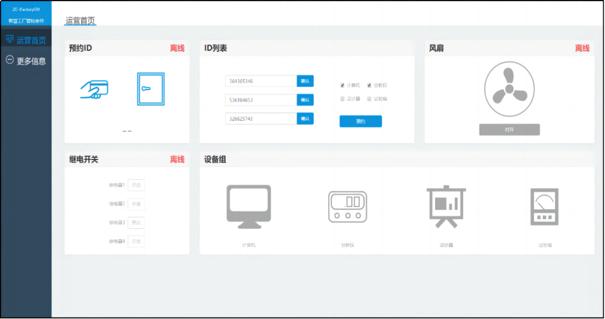
Task: Click the ID列表 panel title
Action: pos(216,48)
